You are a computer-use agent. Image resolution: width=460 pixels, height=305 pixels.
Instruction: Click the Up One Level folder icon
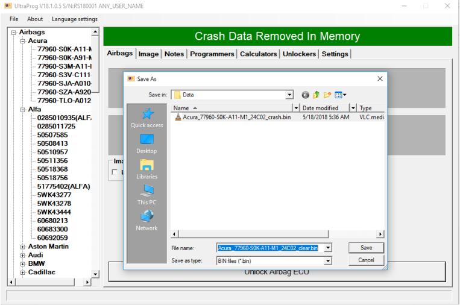point(315,95)
